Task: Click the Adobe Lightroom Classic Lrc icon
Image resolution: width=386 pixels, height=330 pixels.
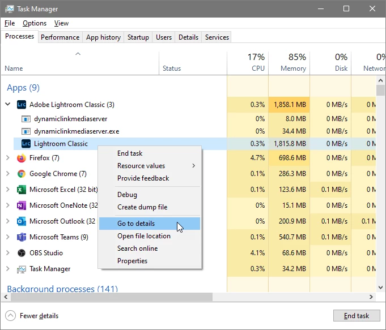Action: (x=22, y=105)
